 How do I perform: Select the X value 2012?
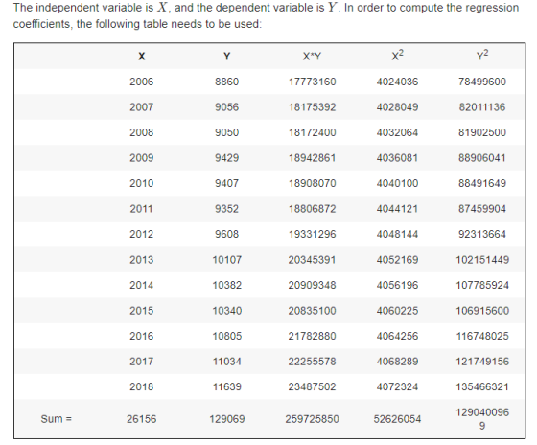pos(142,234)
